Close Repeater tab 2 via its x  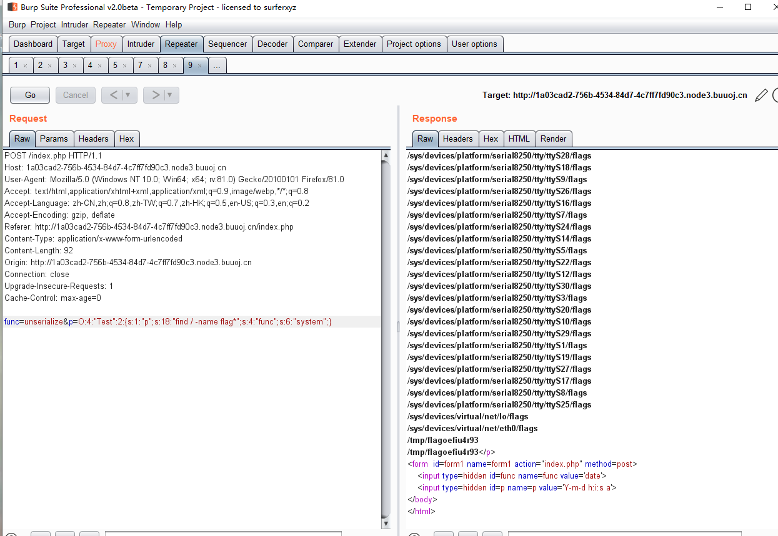pos(49,66)
